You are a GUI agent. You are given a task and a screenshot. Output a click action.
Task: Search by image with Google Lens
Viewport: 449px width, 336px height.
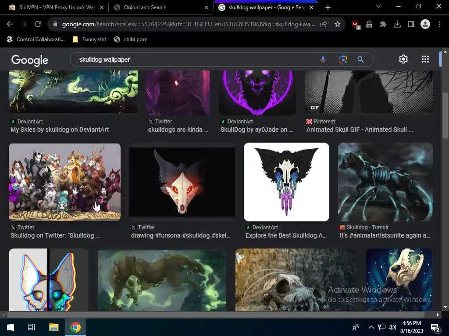click(343, 59)
